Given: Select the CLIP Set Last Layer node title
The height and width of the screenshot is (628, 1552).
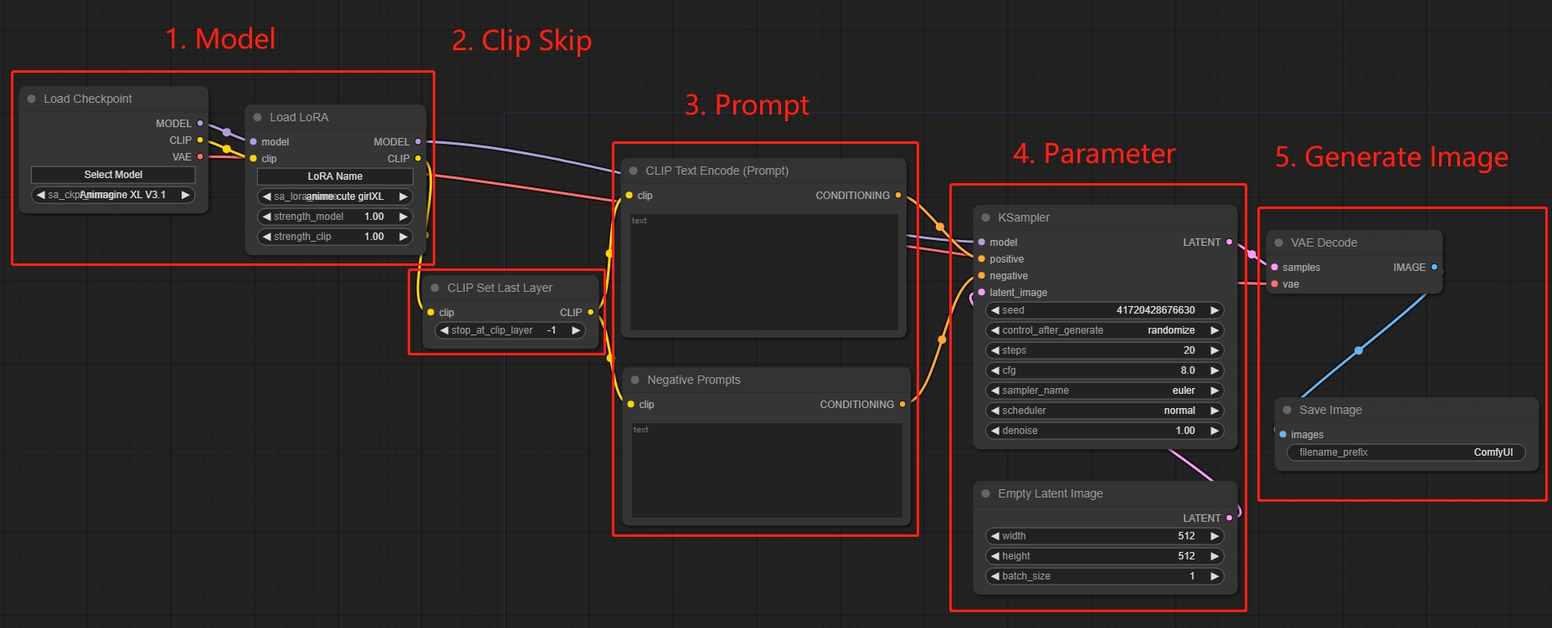Looking at the screenshot, I should [x=500, y=288].
